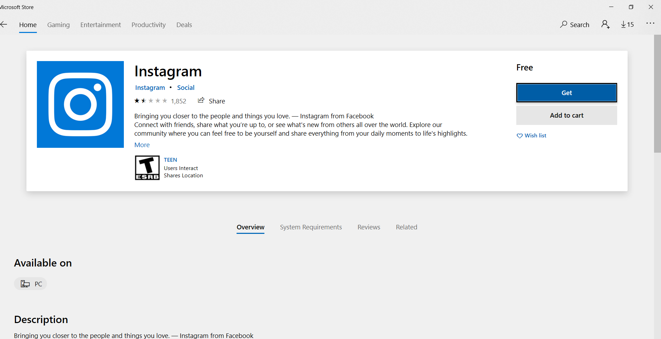
Task: Click Add to cart
Action: [566, 115]
